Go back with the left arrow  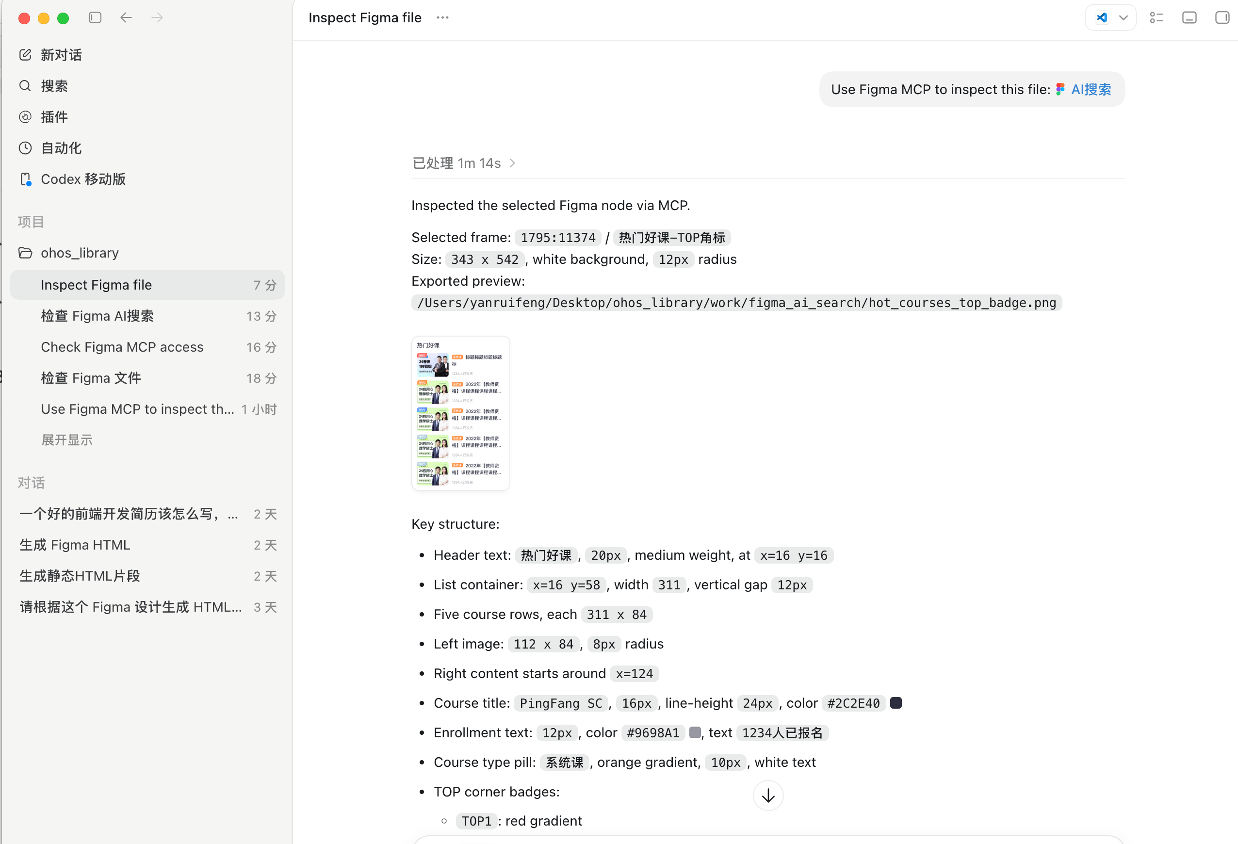126,17
